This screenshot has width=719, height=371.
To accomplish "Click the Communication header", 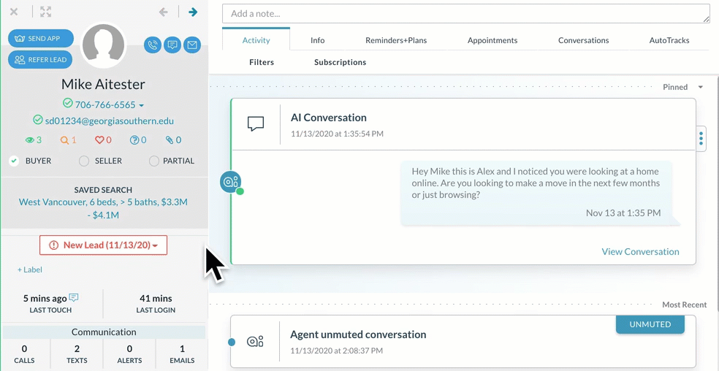I will pyautogui.click(x=104, y=332).
